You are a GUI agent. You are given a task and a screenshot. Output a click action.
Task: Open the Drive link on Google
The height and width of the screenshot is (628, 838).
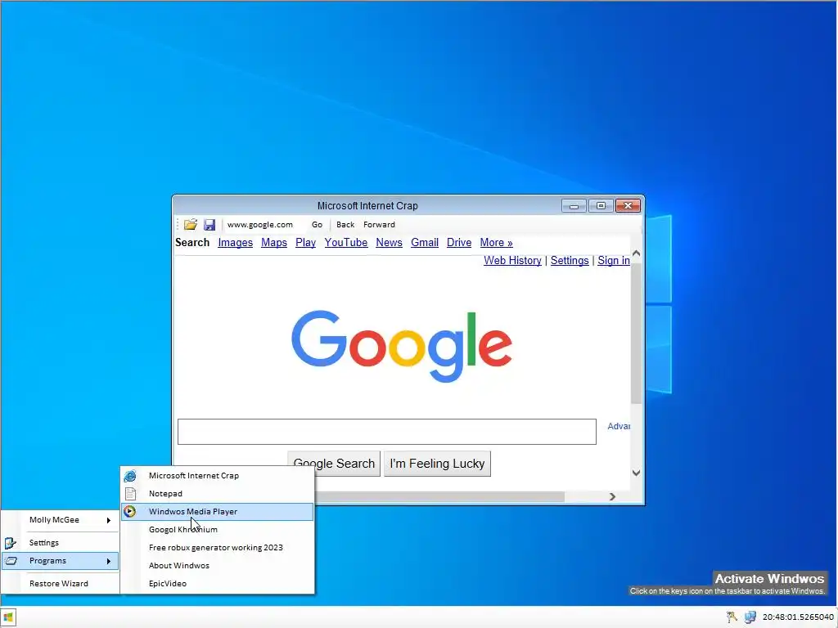[459, 242]
